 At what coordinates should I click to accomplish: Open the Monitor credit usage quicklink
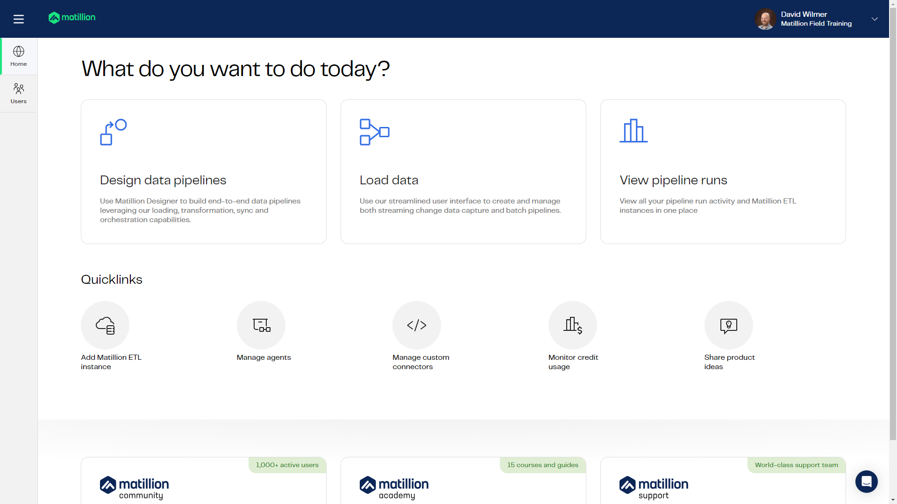[573, 325]
